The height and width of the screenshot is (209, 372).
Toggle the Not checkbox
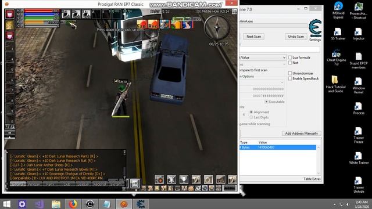(x=290, y=63)
